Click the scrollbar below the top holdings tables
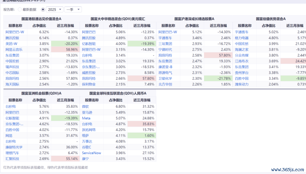This screenshot has width=306, height=174. click(155, 89)
